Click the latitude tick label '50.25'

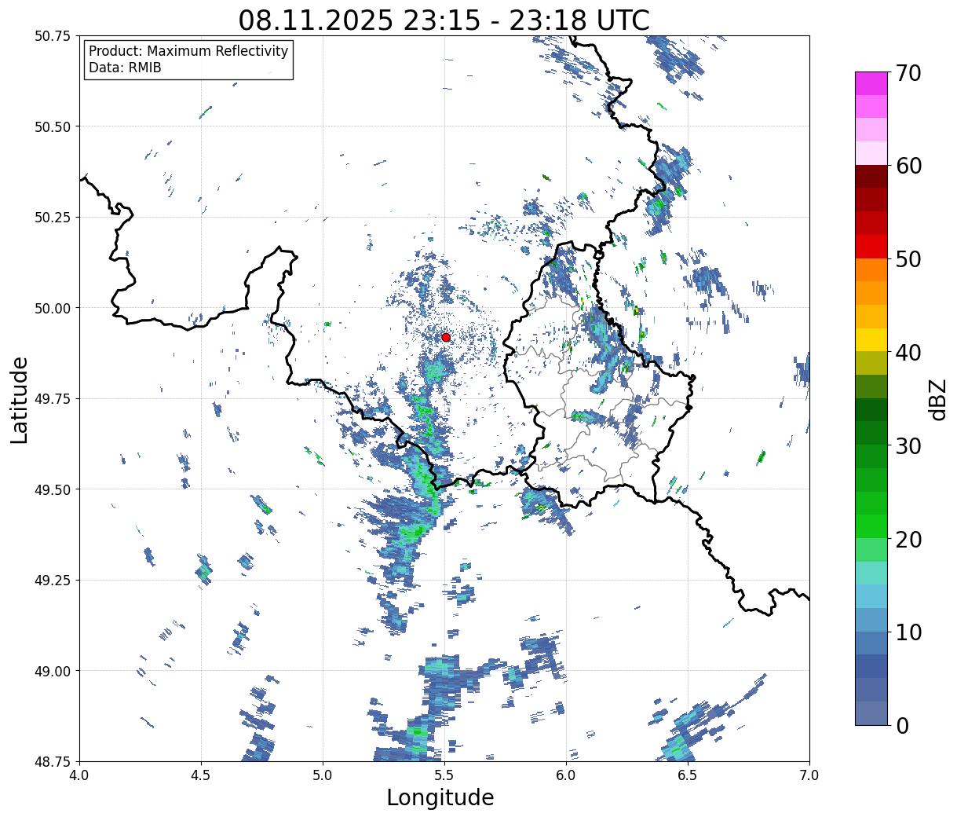point(53,217)
